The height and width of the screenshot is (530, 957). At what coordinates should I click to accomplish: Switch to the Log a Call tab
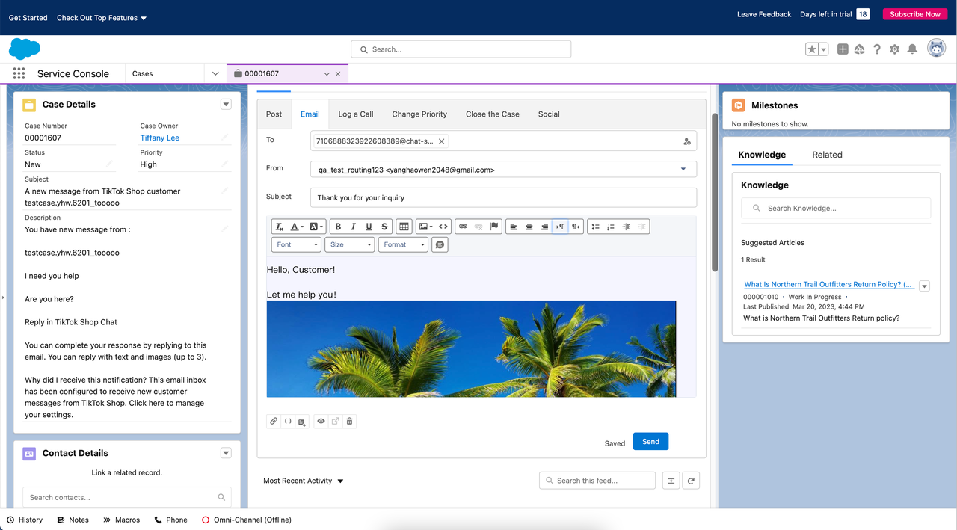[x=355, y=114]
